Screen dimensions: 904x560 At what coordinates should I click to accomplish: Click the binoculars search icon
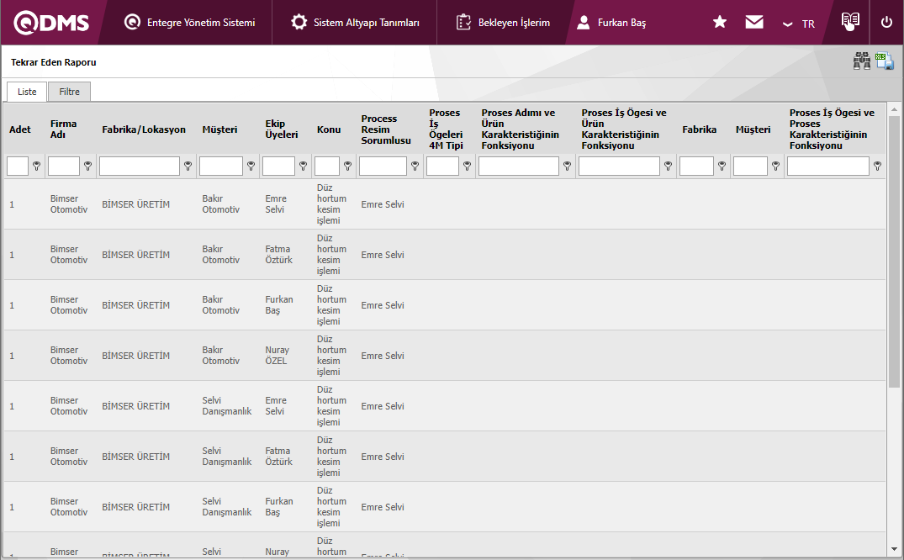pyautogui.click(x=862, y=61)
